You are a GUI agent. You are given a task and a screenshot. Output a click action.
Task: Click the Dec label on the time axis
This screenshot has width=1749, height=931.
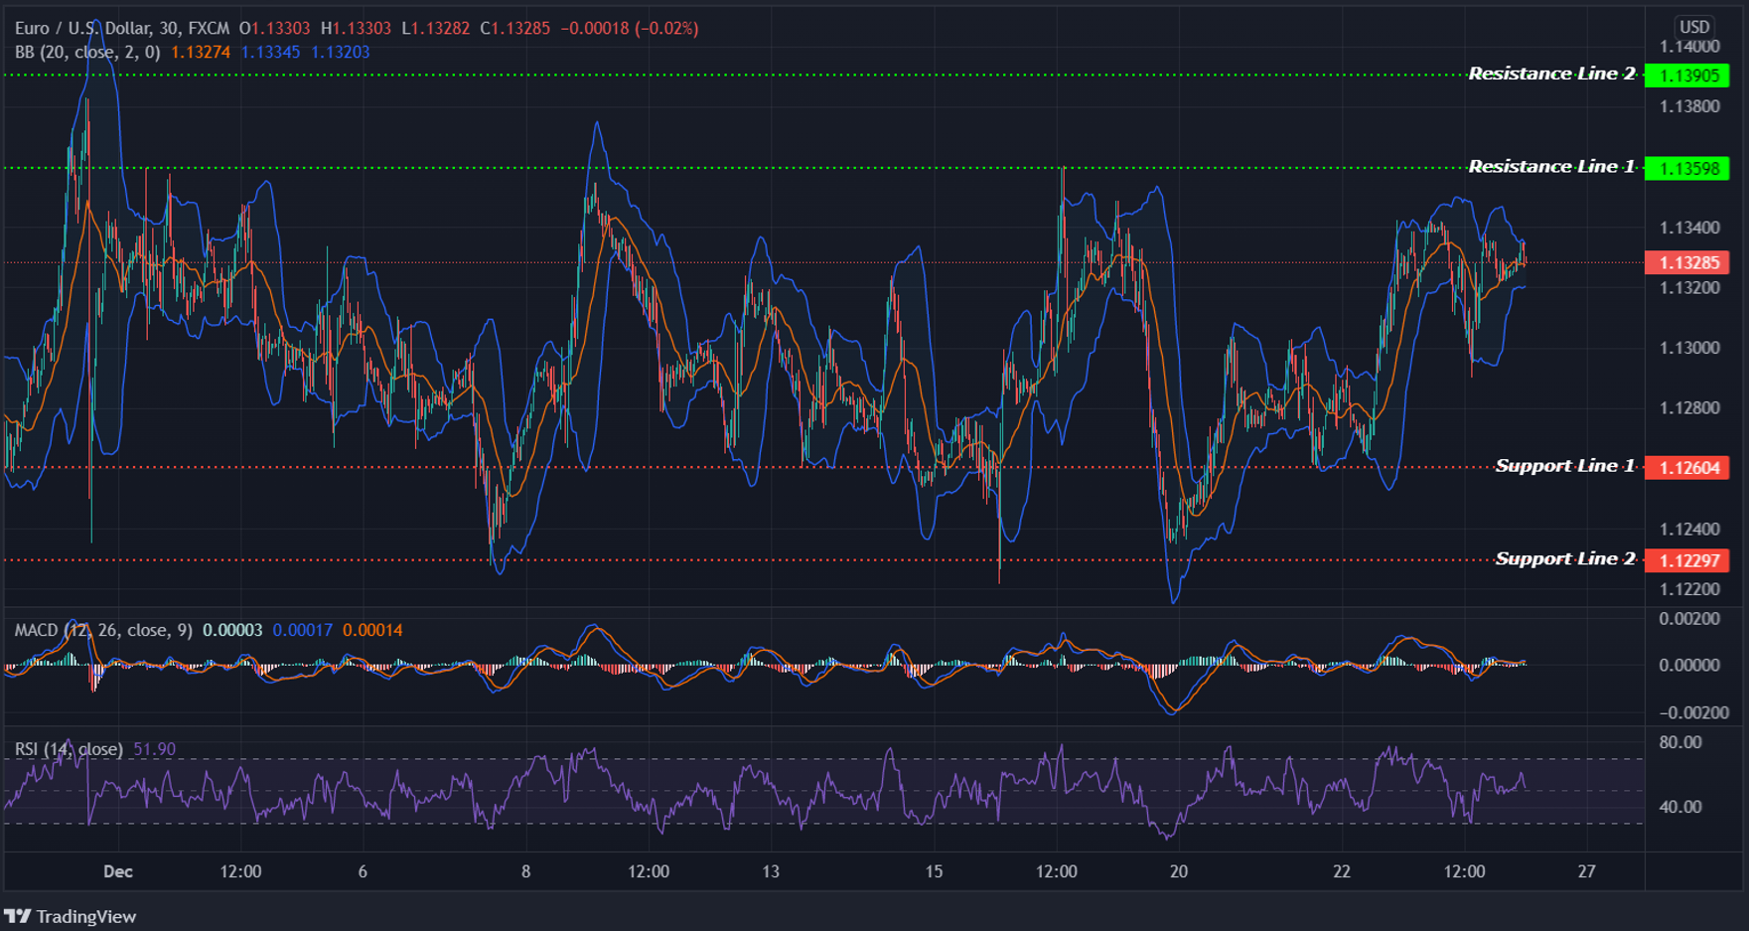click(117, 871)
